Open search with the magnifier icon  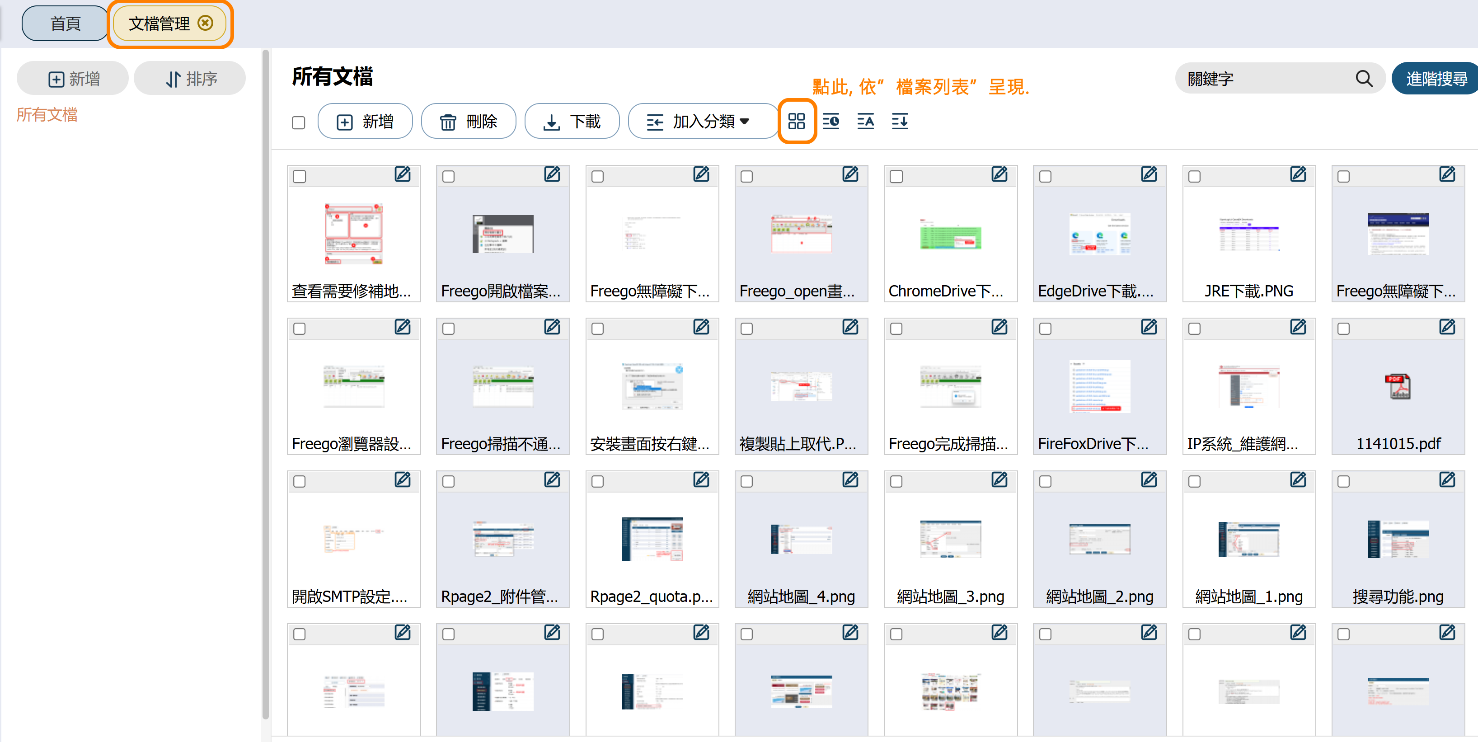pyautogui.click(x=1364, y=78)
